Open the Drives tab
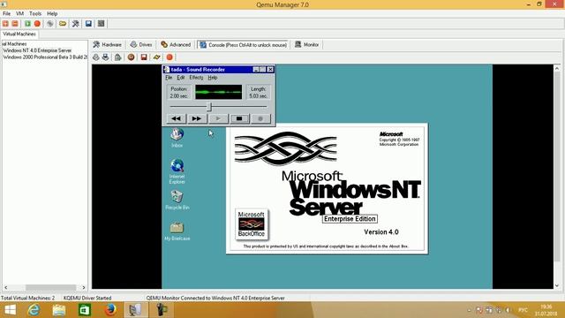The image size is (565, 318). pyautogui.click(x=141, y=45)
